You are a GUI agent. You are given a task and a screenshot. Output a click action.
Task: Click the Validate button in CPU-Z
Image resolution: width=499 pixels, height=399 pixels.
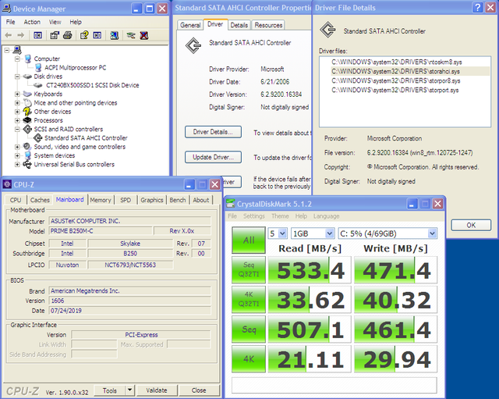click(157, 390)
